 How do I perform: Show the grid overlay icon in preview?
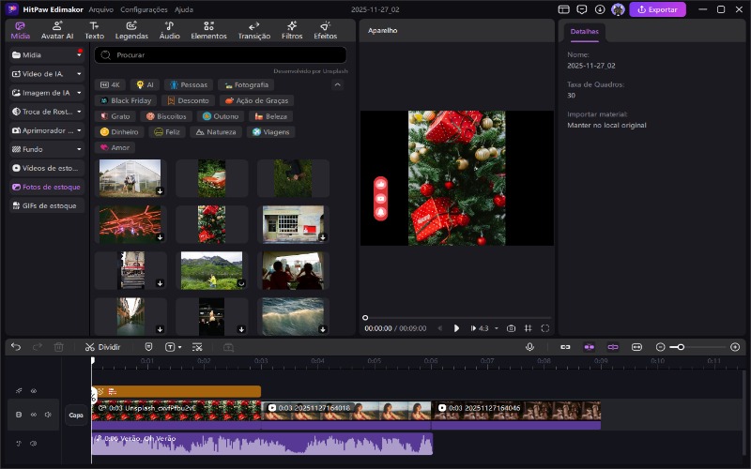click(x=528, y=328)
